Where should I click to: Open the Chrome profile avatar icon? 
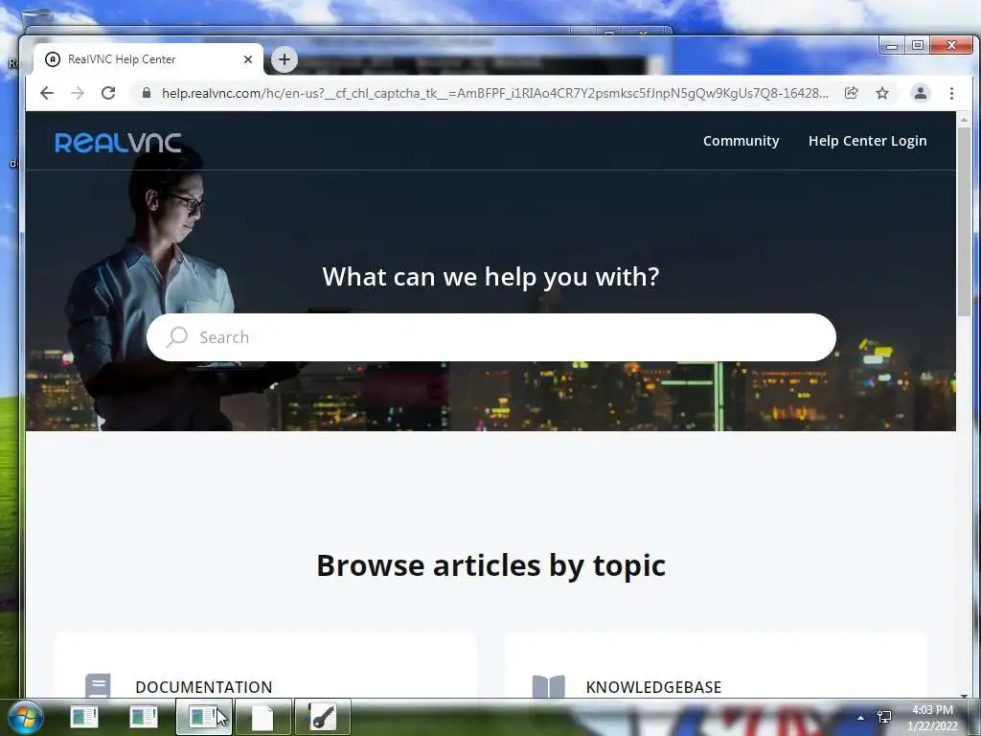(921, 93)
